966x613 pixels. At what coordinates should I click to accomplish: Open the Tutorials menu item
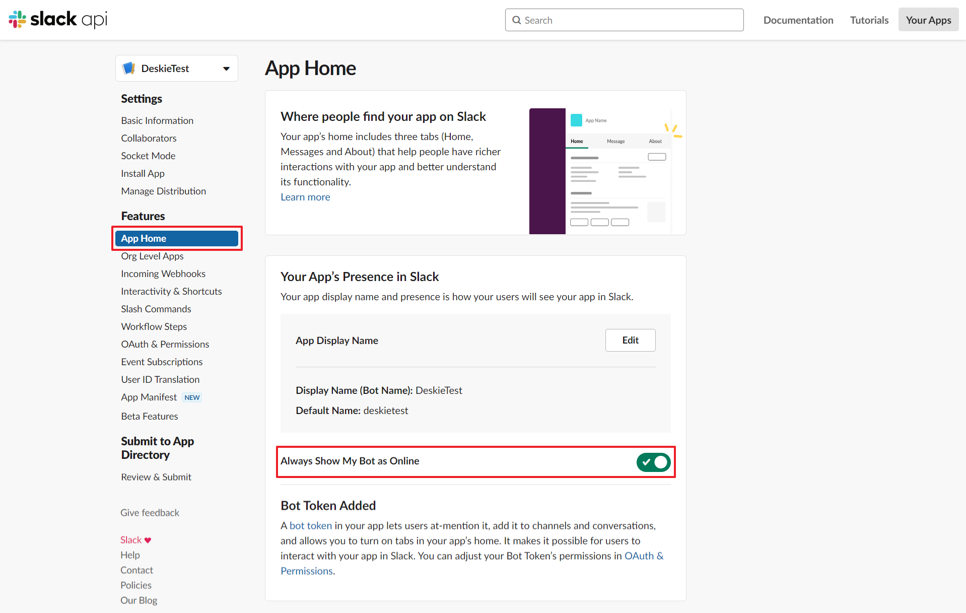coord(869,20)
